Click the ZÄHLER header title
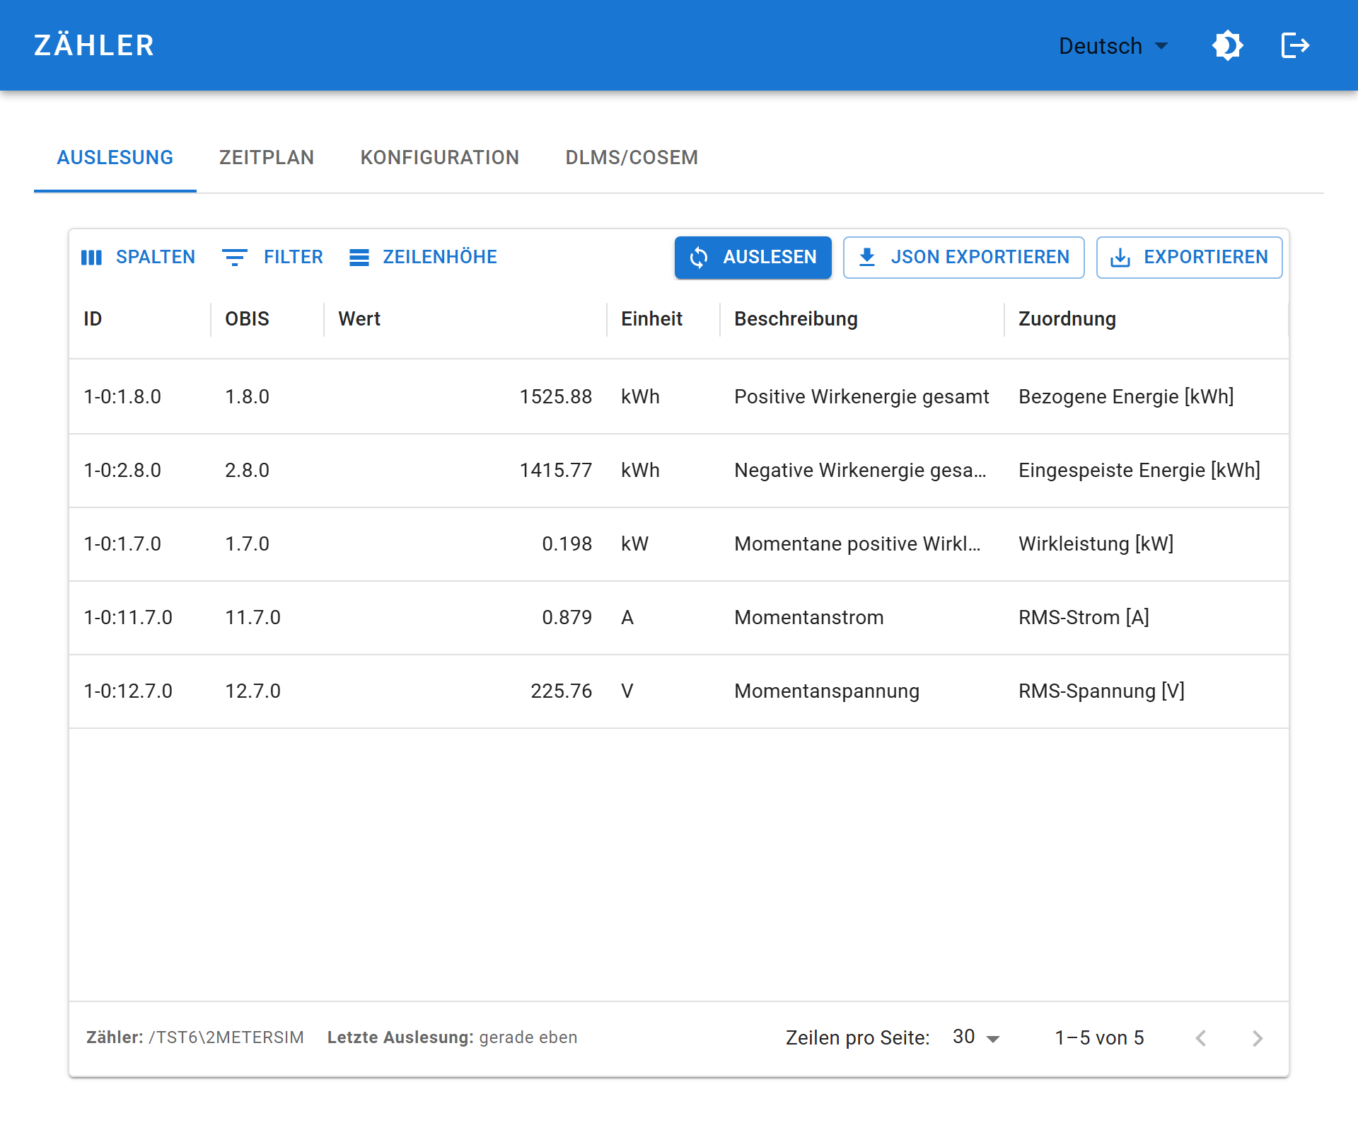Viewport: 1358px width, 1145px height. [94, 45]
